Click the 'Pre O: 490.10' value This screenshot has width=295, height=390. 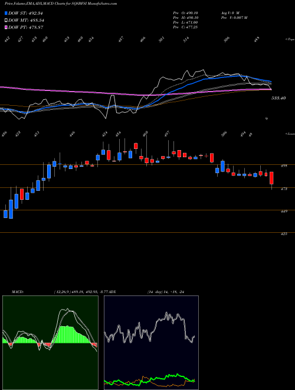(x=185, y=13)
